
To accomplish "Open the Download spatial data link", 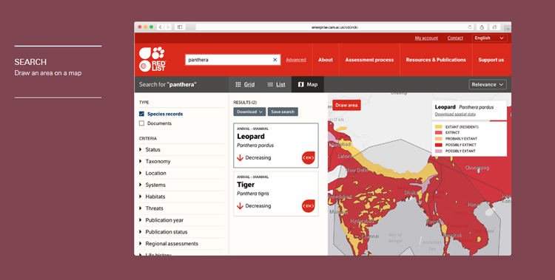I will point(455,115).
